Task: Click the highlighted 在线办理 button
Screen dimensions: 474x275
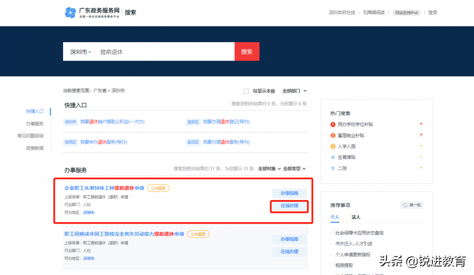Action: coord(289,207)
